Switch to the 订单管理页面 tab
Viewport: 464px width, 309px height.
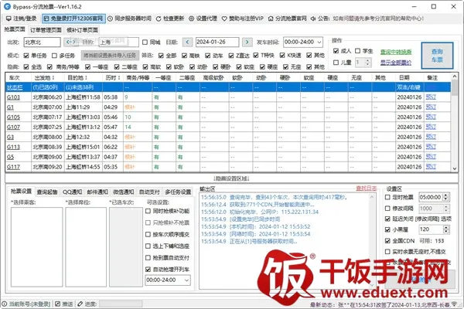click(46, 30)
